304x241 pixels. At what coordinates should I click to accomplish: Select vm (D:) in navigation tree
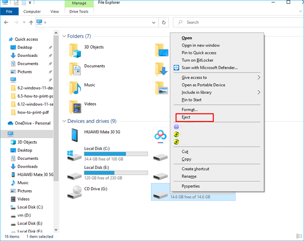[x=24, y=215]
